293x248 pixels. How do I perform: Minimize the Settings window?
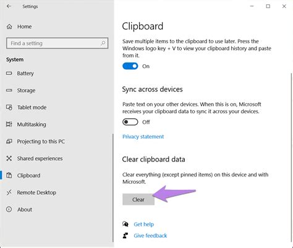point(252,6)
